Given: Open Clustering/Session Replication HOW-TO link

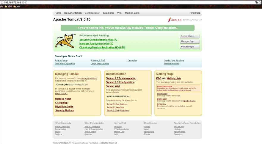Looking at the screenshot, I should (x=102, y=47).
